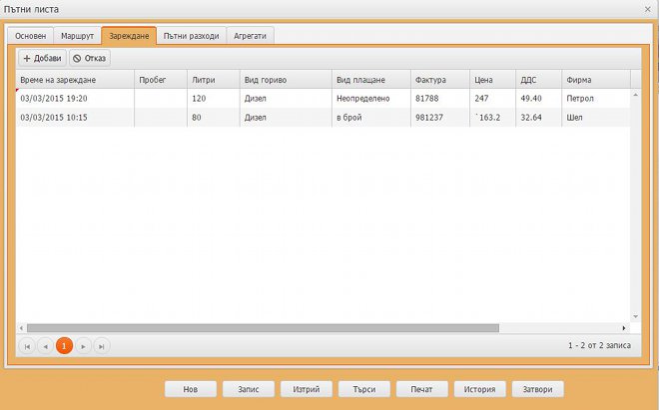Go to first page of records
659x410 pixels.
click(27, 345)
